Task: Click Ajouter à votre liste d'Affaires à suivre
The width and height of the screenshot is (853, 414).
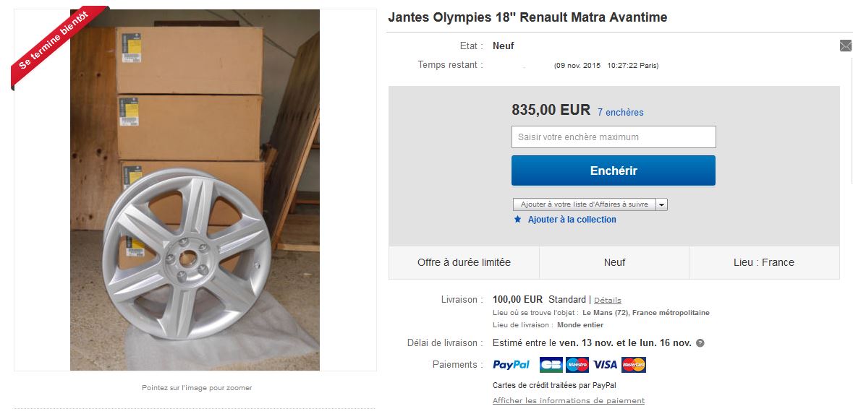Action: tap(584, 204)
